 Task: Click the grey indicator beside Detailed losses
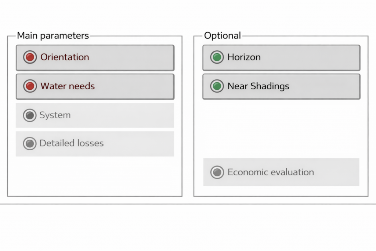(30, 143)
